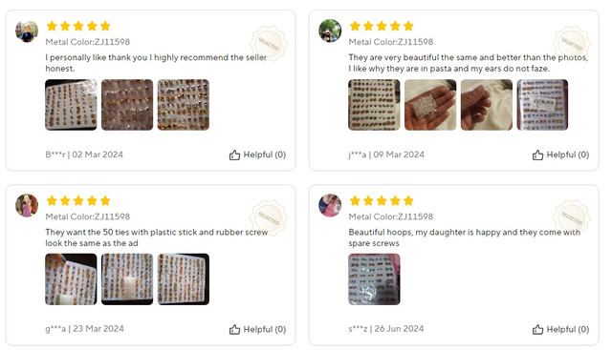Click five-star rating on g***a's review
This screenshot has width=612, height=350.
(78, 201)
